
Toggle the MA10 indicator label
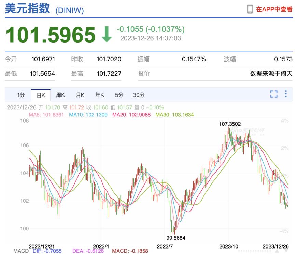tap(88, 115)
